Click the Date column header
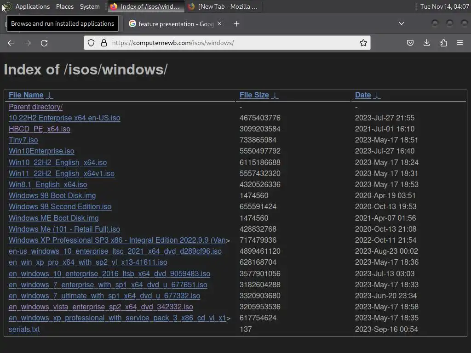The height and width of the screenshot is (353, 471). pos(363,95)
